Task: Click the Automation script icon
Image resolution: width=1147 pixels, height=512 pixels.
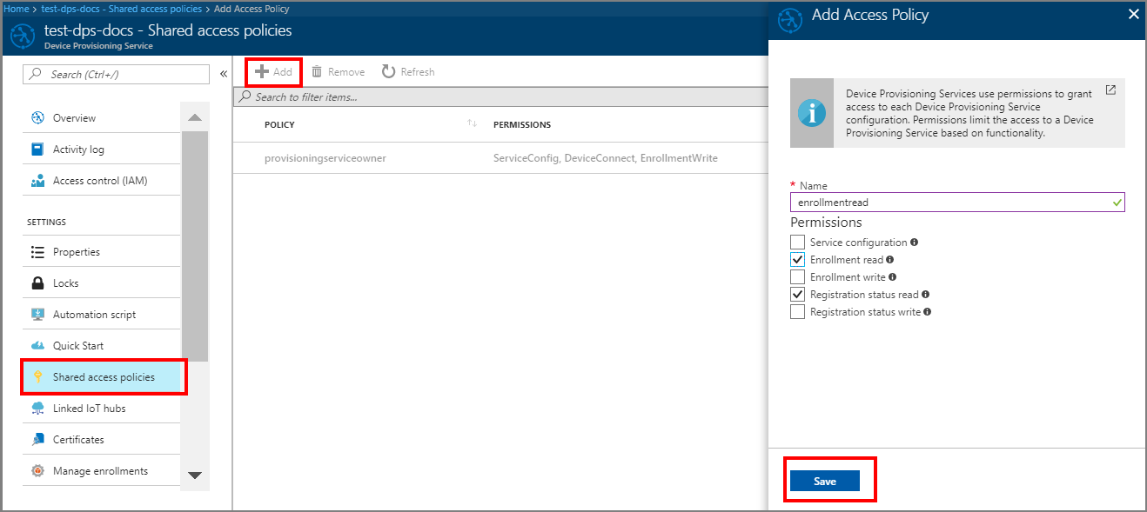Action: pyautogui.click(x=37, y=315)
